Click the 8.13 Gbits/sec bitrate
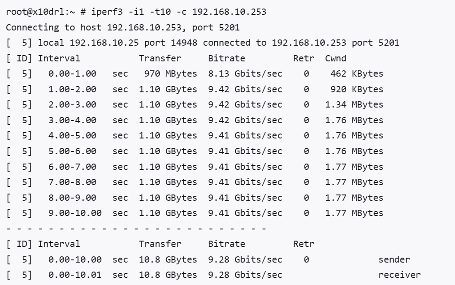 245,74
